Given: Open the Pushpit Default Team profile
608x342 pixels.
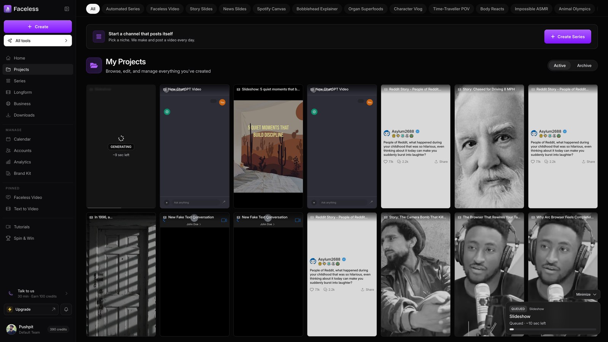Looking at the screenshot, I should pyautogui.click(x=24, y=329).
